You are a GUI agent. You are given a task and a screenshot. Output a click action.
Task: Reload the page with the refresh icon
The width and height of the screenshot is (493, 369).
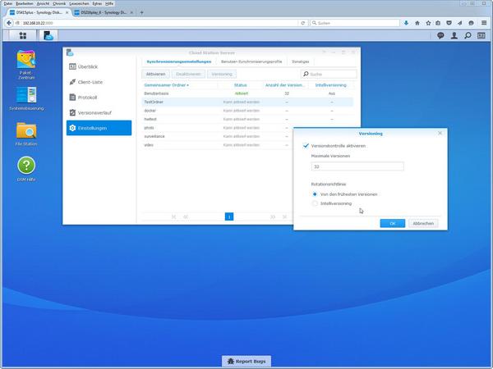[x=302, y=23]
